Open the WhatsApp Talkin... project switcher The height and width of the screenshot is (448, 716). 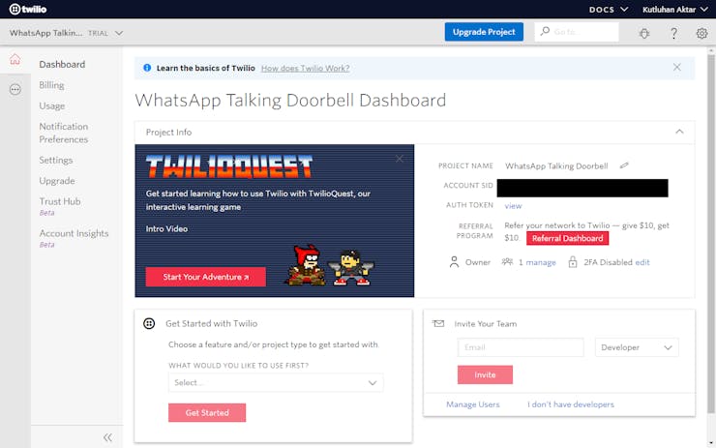pos(66,33)
